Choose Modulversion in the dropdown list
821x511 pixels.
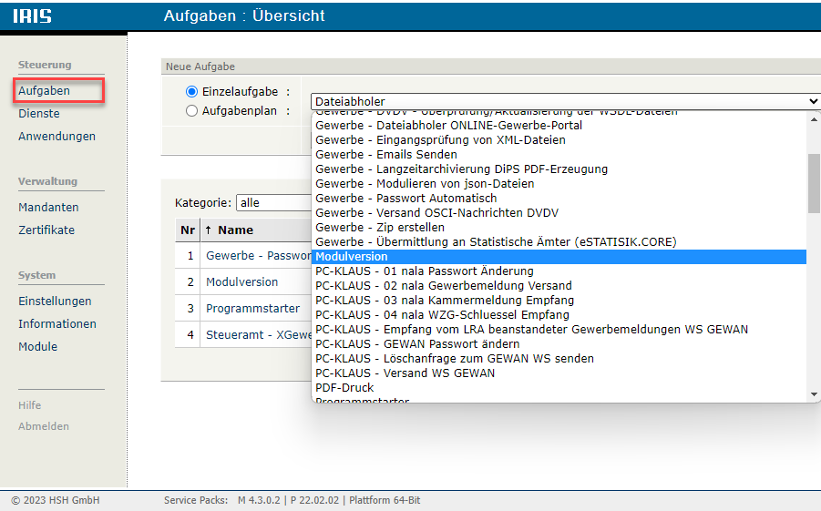click(x=351, y=257)
